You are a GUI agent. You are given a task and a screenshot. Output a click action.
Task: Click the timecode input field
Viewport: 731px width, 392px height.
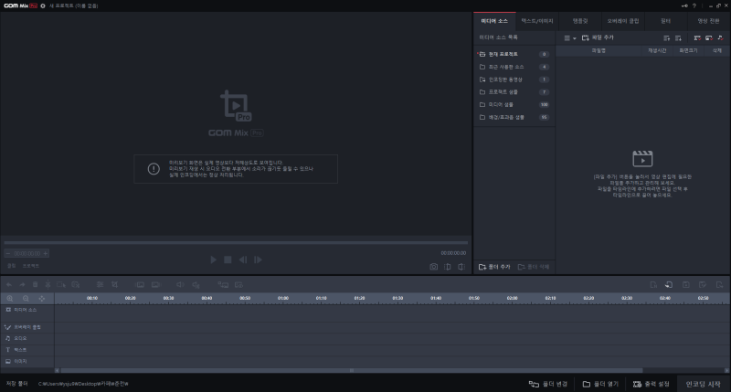[x=27, y=253]
